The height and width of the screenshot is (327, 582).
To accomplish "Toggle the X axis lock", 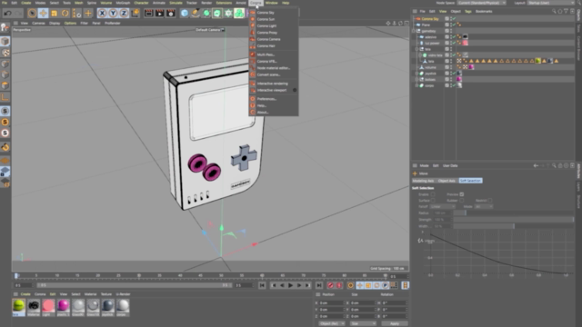I will [x=102, y=14].
